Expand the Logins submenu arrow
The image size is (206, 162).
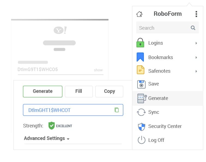tap(196, 43)
